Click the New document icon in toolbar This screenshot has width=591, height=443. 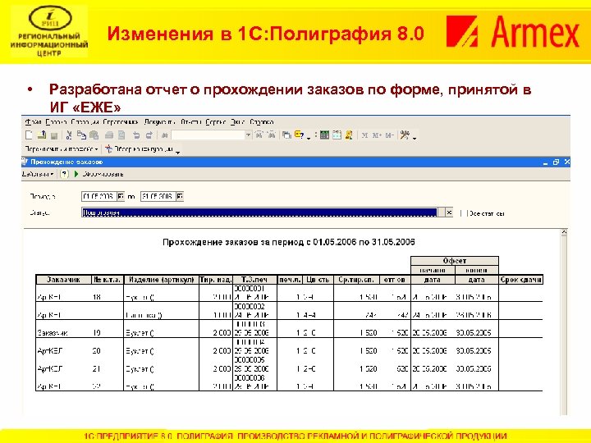29,135
